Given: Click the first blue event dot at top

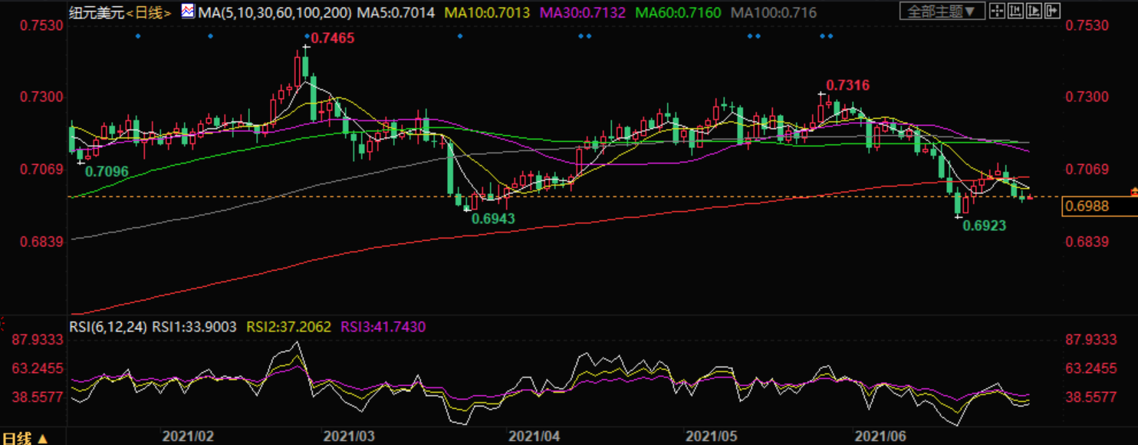Looking at the screenshot, I should coord(138,36).
